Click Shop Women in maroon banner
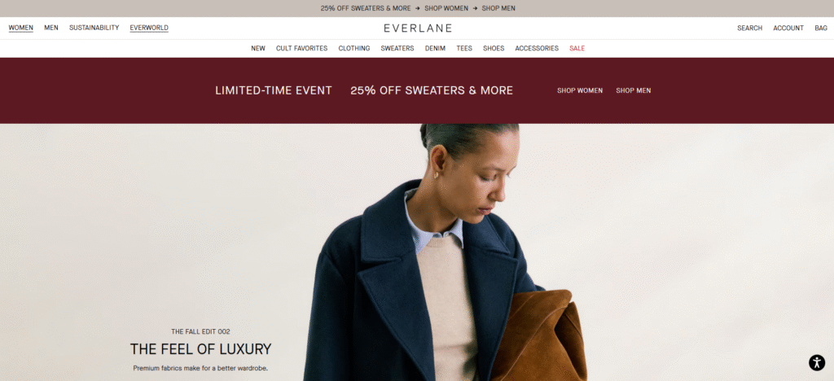The height and width of the screenshot is (381, 834). (580, 91)
